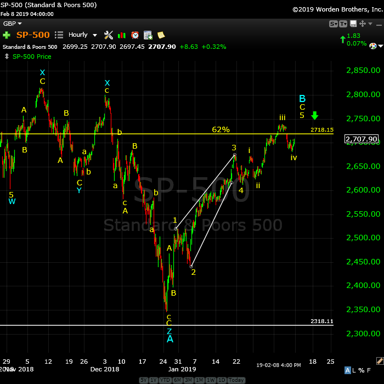The width and height of the screenshot is (384, 384).
Task: Toggle the L logarithmic scale button
Action: click(354, 370)
